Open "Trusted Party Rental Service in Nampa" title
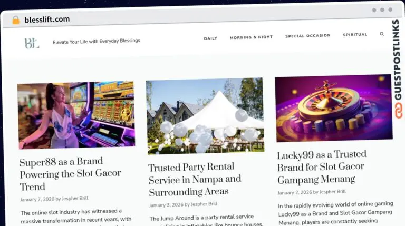The width and height of the screenshot is (405, 226). point(195,179)
